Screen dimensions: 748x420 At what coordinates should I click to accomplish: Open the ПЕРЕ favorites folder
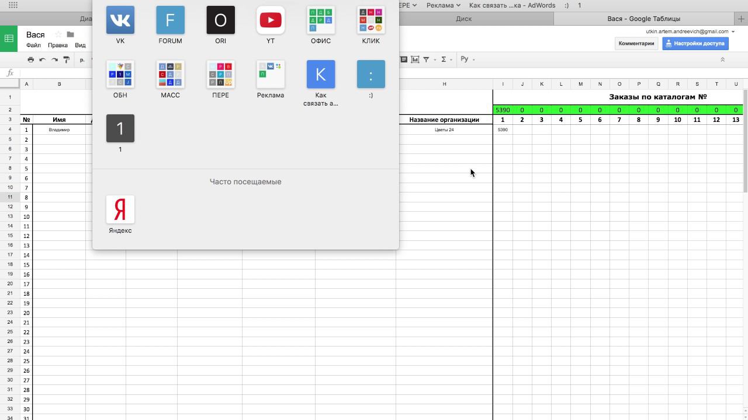tap(220, 75)
